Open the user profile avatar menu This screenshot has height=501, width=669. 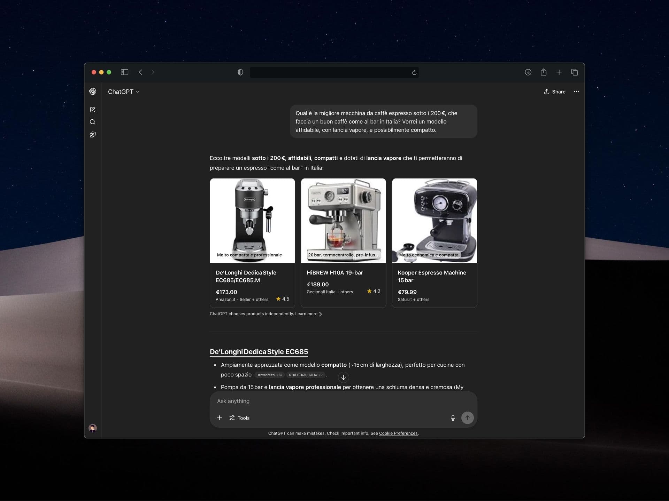[x=93, y=428]
